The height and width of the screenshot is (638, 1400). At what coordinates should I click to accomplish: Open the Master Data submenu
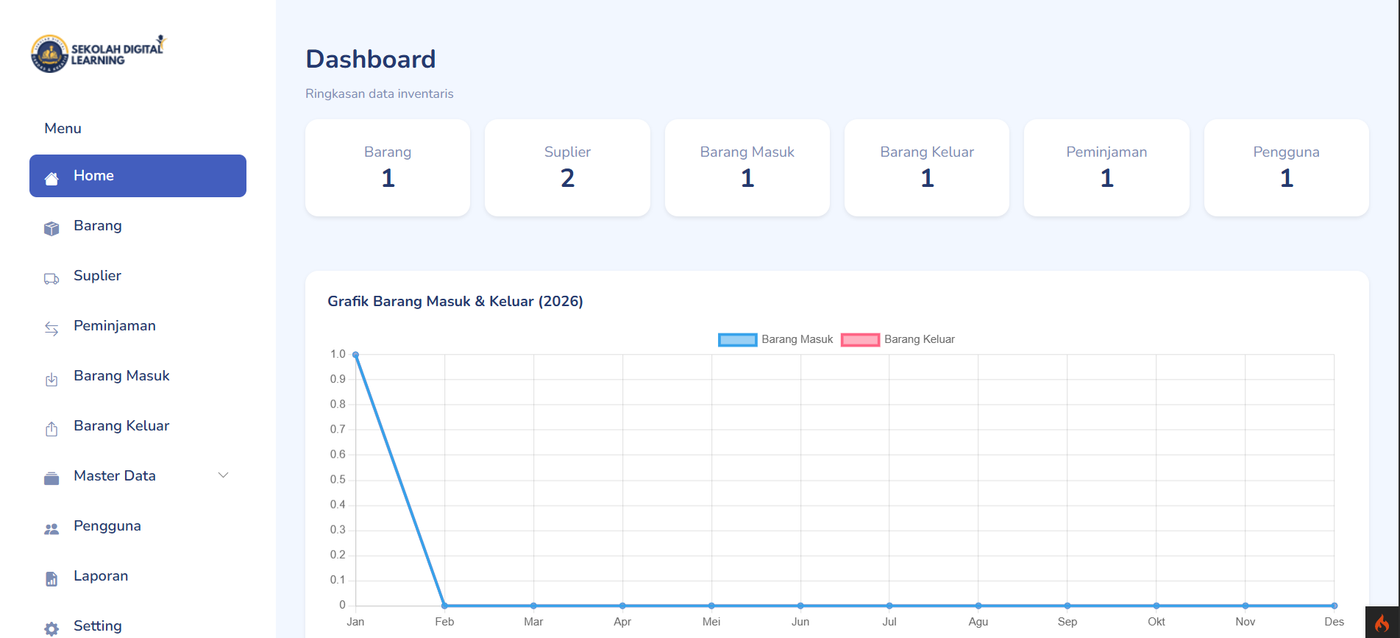115,476
